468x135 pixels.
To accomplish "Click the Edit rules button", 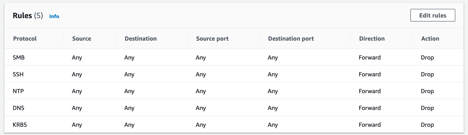I will tap(433, 15).
